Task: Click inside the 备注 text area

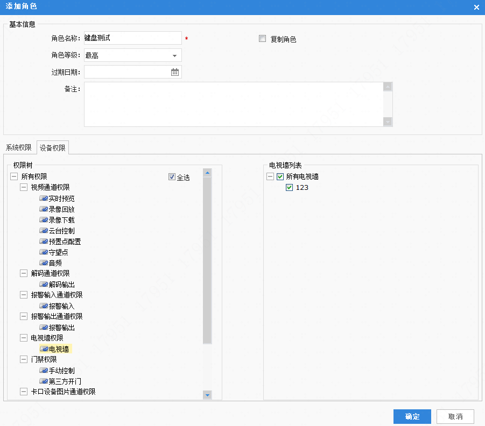Action: coord(234,104)
